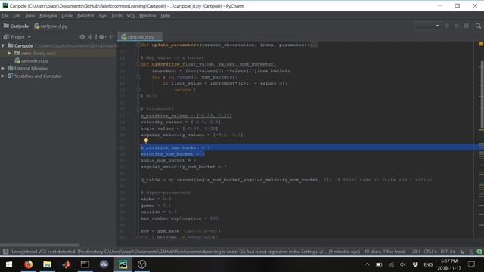Click the Debug icon in toolbar
484x272 pixels.
click(x=457, y=26)
